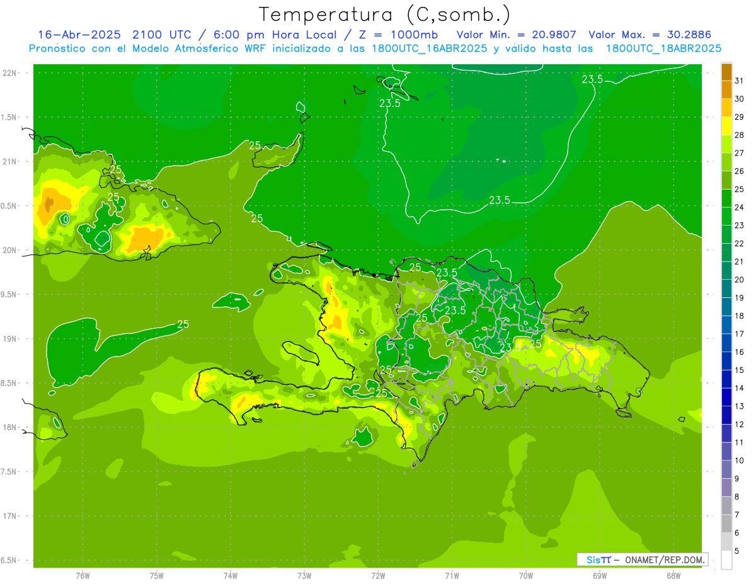Click color scale value "24"
Image resolution: width=756 pixels, height=584 pixels.
tap(740, 207)
